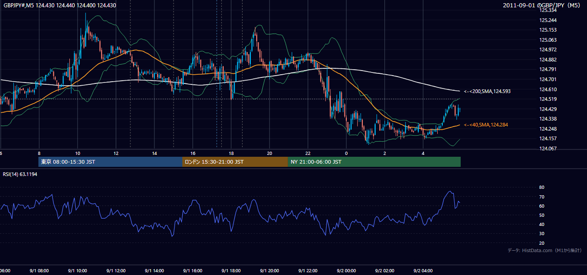Click price axis value 124.882
This screenshot has height=275, width=587.
click(548, 60)
